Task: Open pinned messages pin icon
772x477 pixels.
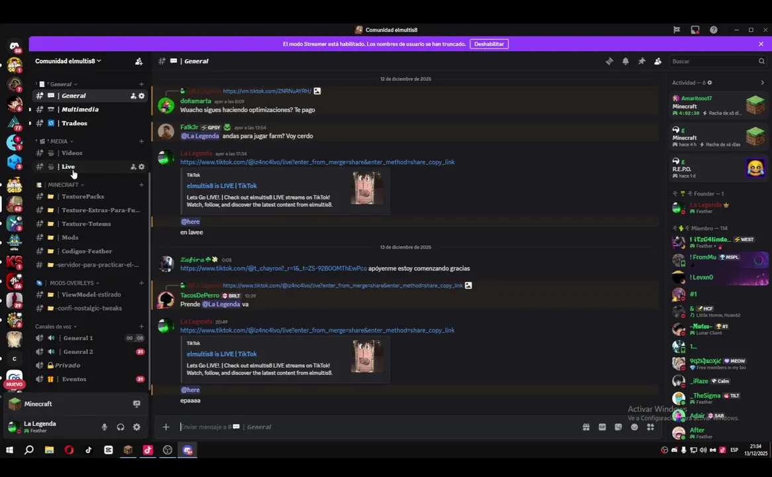Action: 641,61
